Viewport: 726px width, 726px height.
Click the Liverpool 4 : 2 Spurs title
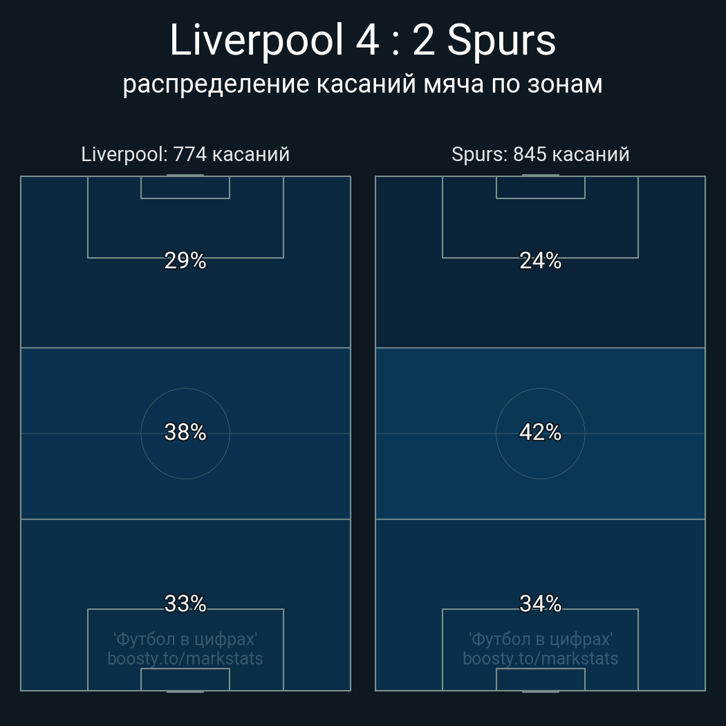362,40
